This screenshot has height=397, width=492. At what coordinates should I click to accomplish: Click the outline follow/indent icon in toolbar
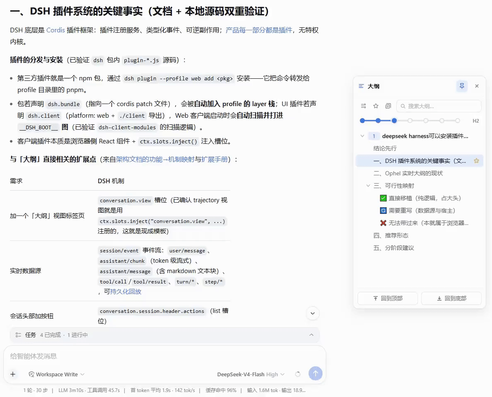click(363, 106)
